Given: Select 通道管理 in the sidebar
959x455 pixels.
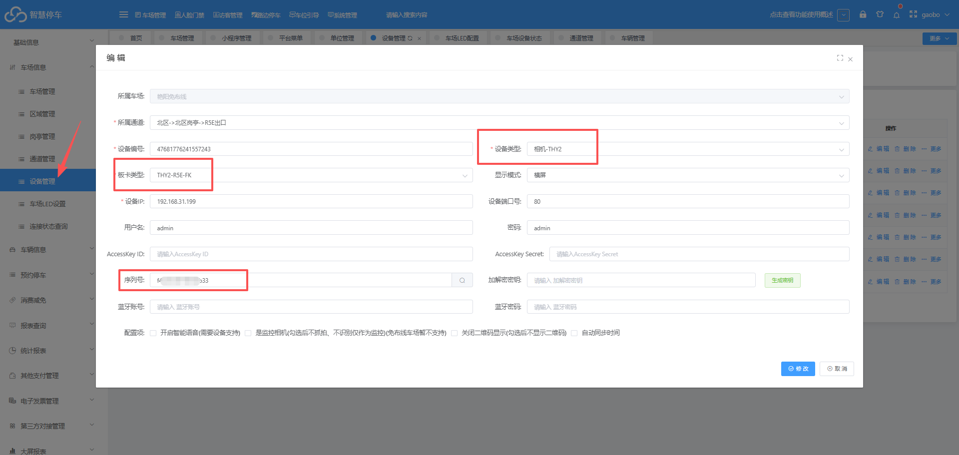Looking at the screenshot, I should coord(48,159).
